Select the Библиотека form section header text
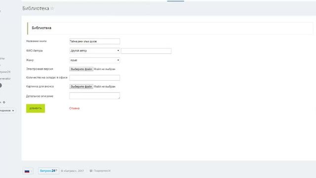316x178 pixels. pos(41,28)
